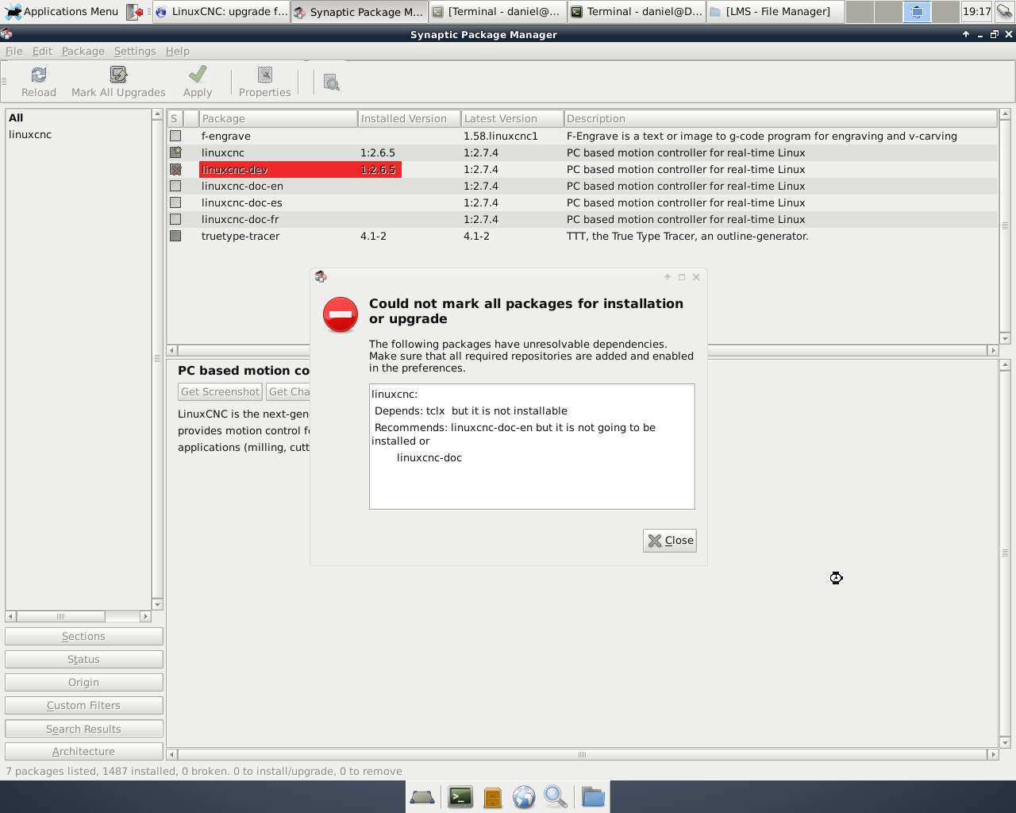This screenshot has width=1016, height=813.
Task: Click the Sections filter button
Action: [84, 637]
